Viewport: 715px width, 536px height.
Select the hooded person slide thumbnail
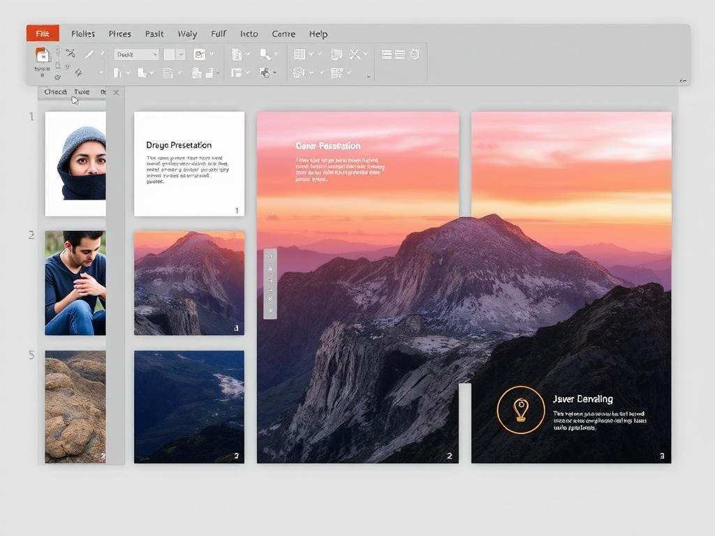click(75, 163)
